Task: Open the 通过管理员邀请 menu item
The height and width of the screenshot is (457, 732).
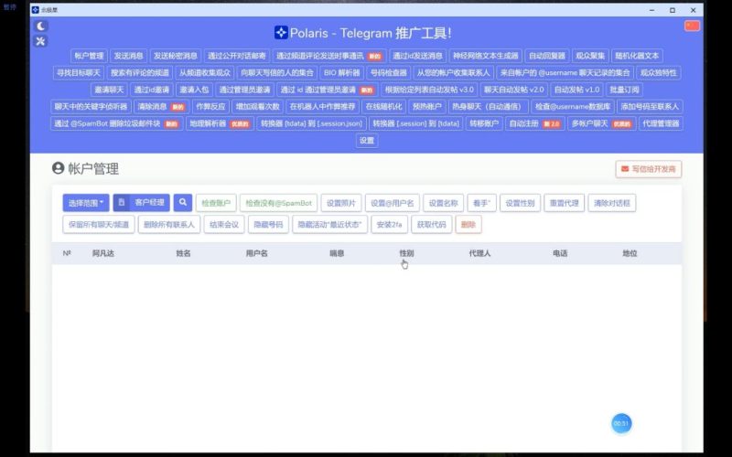Action: coord(244,90)
